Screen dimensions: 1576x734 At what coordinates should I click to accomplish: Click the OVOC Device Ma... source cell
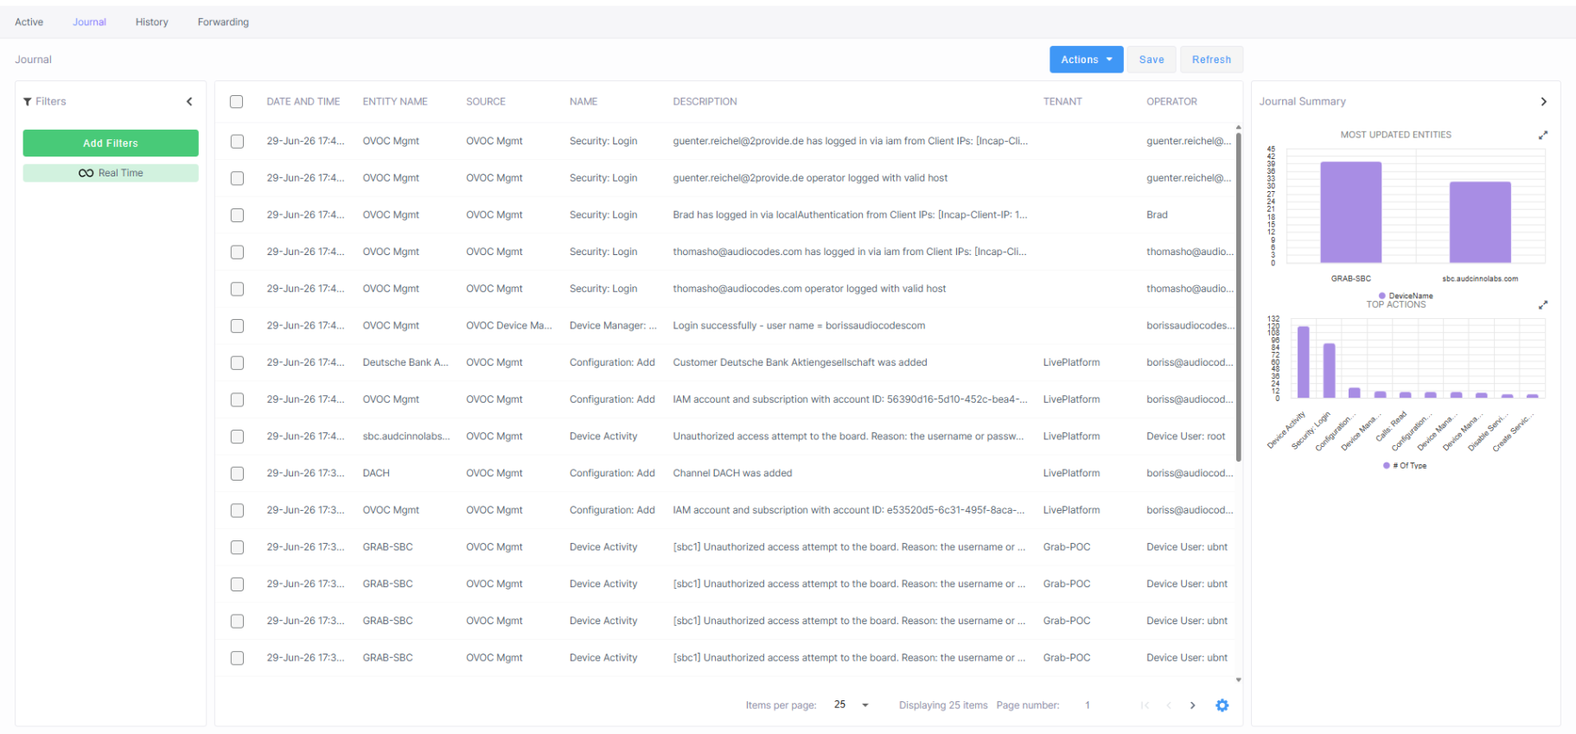(x=508, y=326)
